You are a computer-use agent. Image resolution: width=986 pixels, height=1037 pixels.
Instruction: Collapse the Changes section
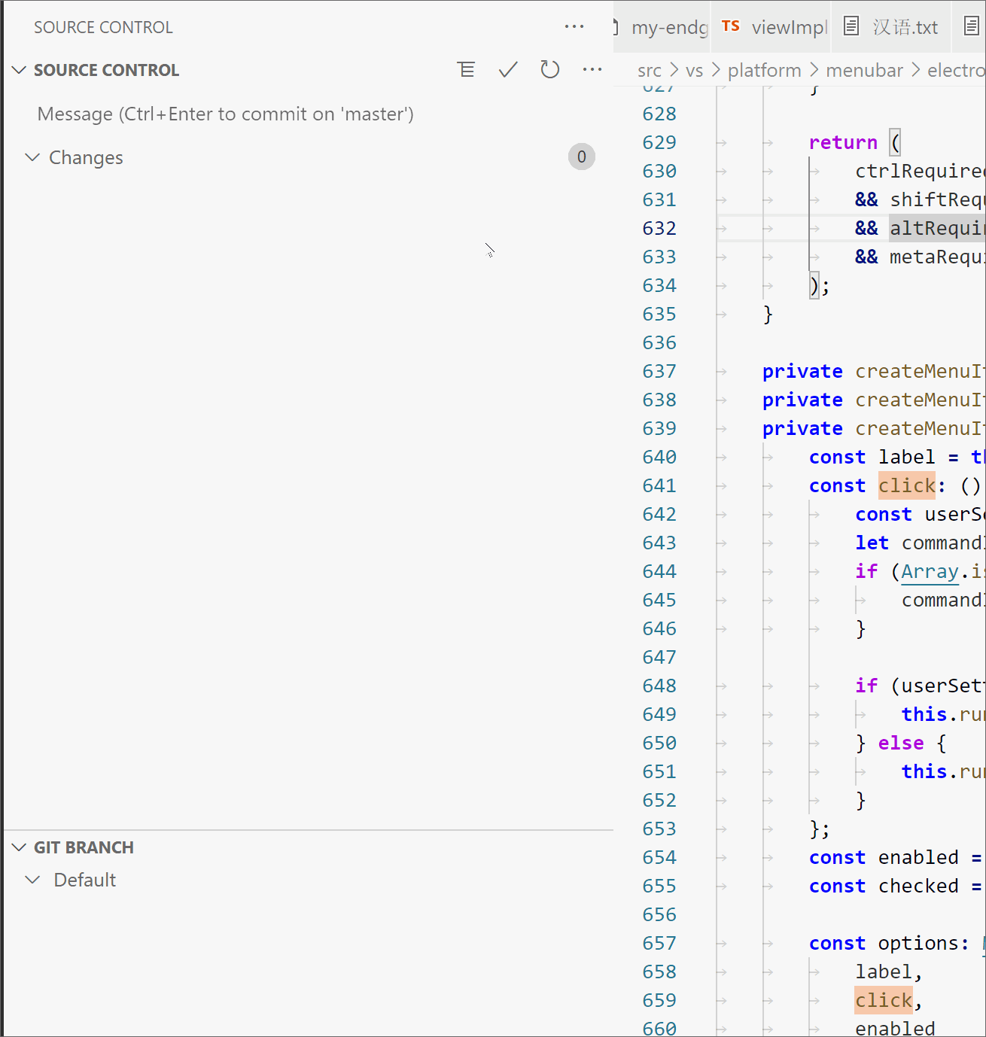[x=32, y=157]
